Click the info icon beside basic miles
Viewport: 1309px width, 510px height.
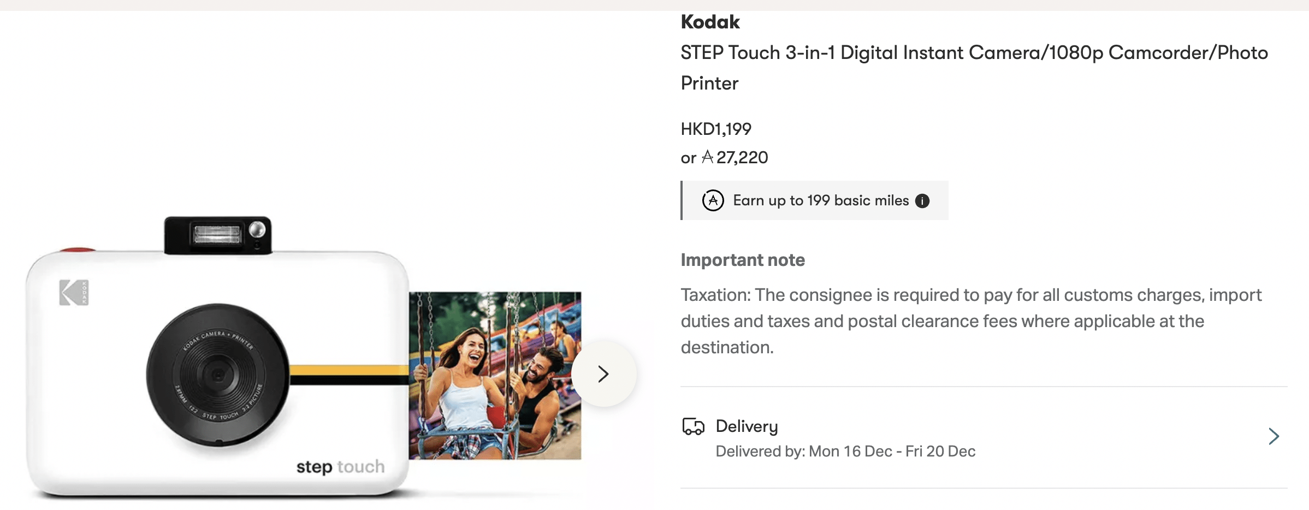point(922,201)
